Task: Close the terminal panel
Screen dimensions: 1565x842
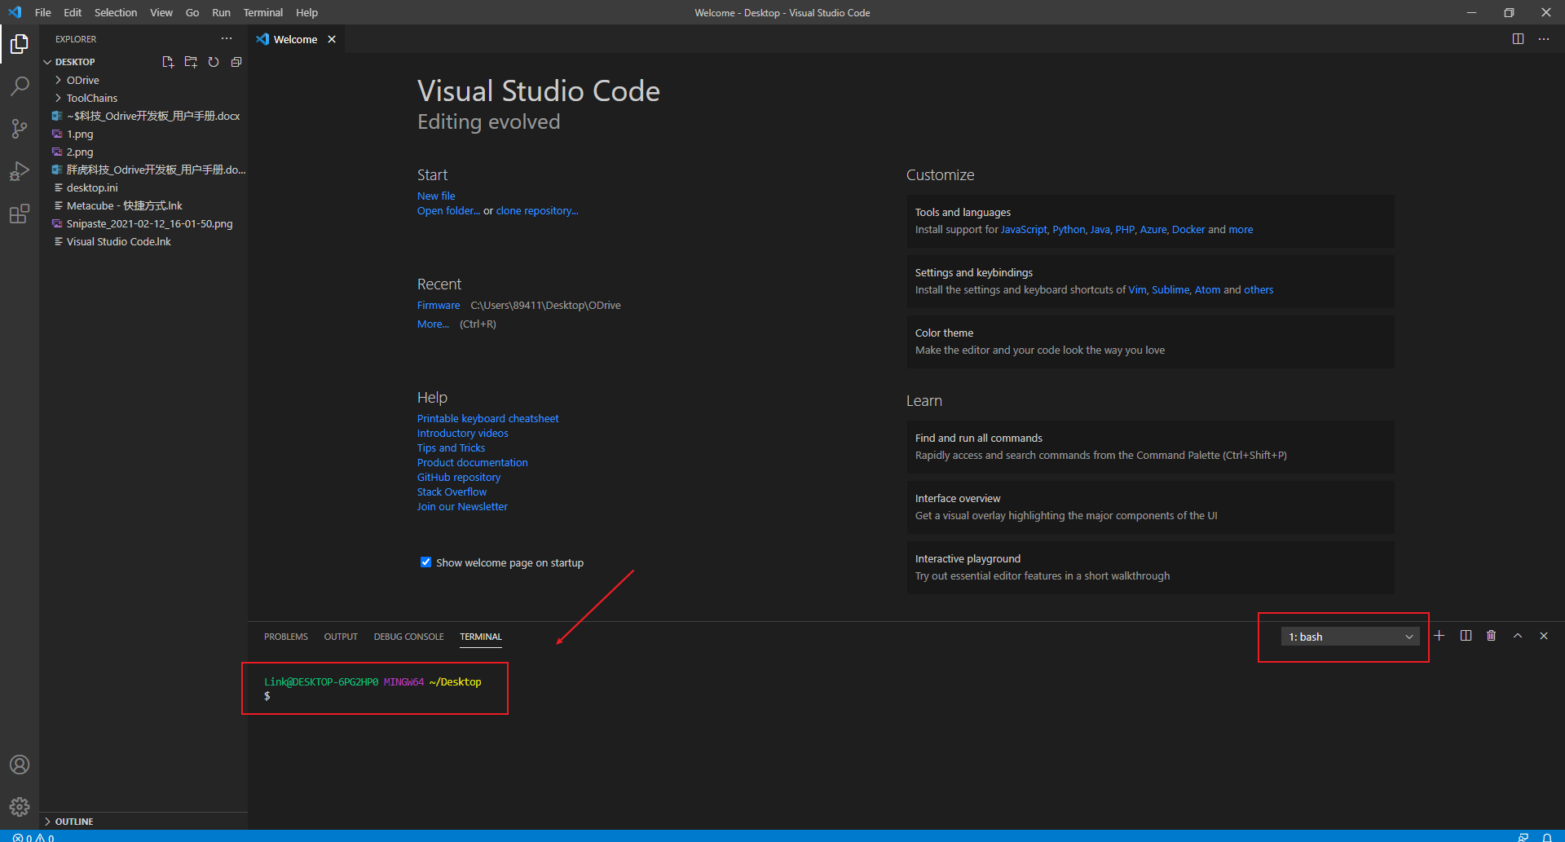Action: [1544, 636]
